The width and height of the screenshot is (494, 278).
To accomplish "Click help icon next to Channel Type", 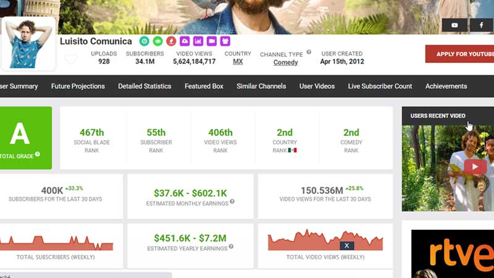I will (x=309, y=53).
